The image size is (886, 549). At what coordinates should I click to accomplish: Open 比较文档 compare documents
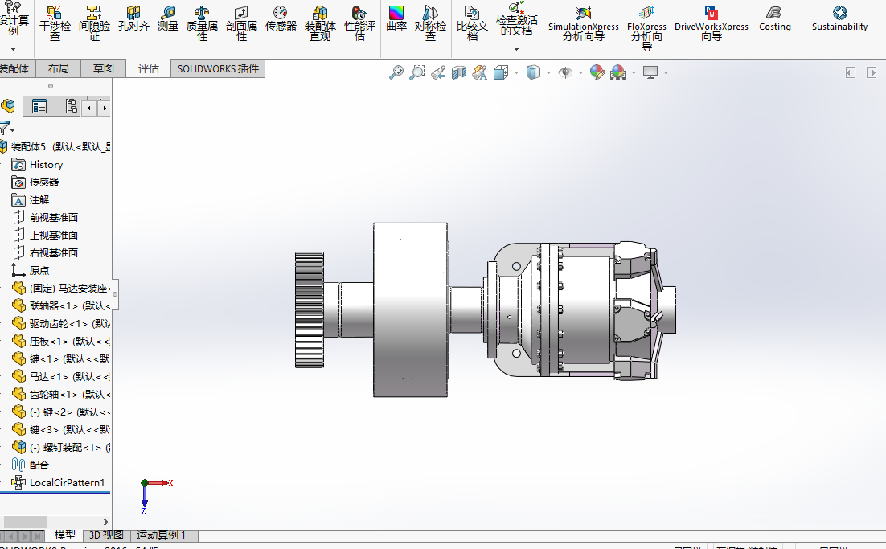[473, 23]
